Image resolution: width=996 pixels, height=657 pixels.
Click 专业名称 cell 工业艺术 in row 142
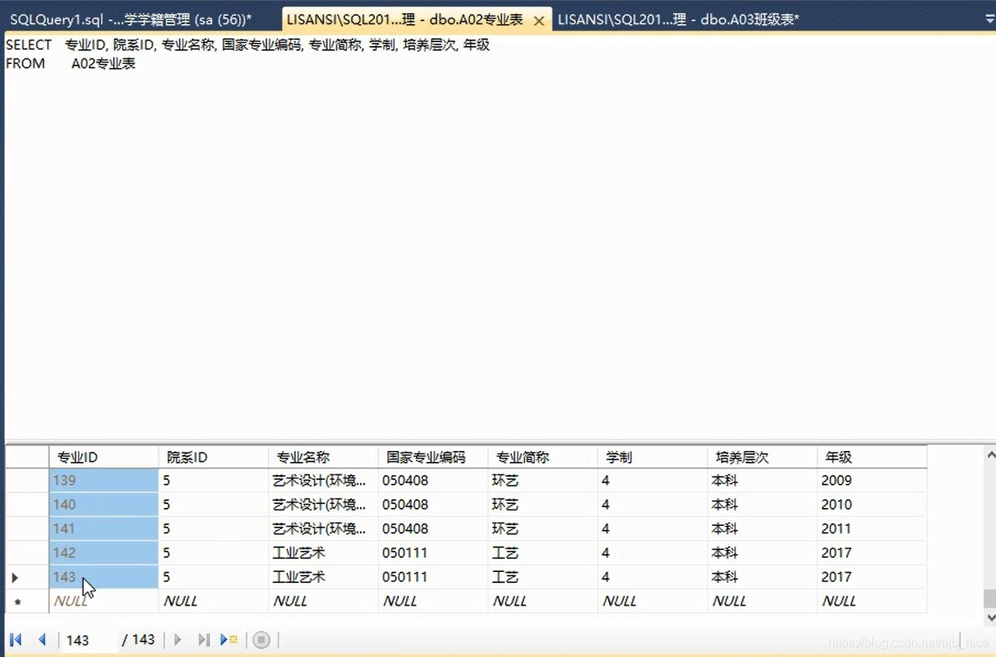pos(323,553)
